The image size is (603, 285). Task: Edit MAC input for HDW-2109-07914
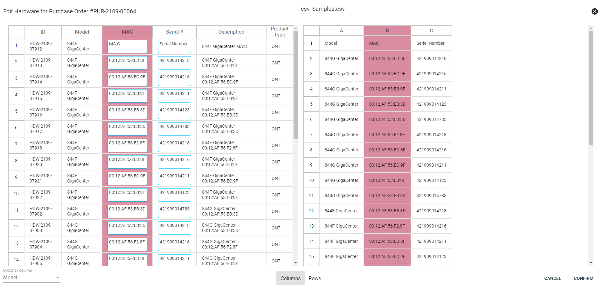point(127,79)
